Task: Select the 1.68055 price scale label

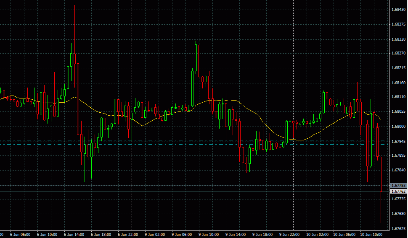Action: [x=399, y=111]
